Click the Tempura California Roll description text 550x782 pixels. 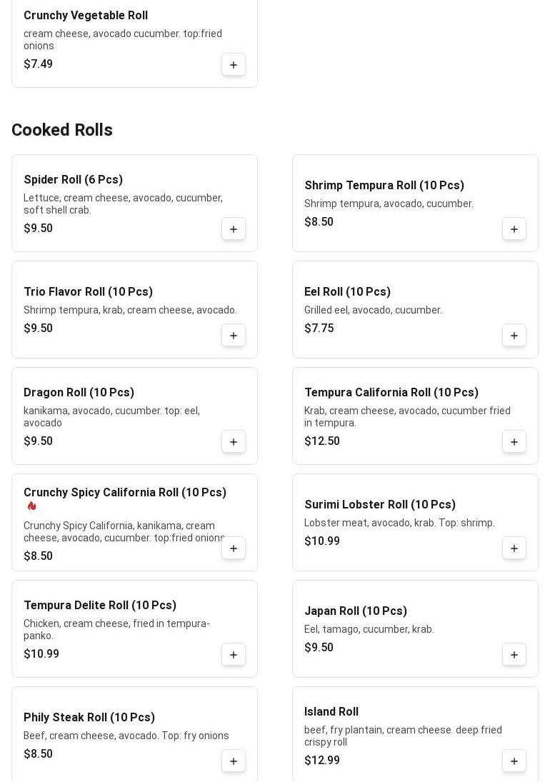click(x=407, y=416)
